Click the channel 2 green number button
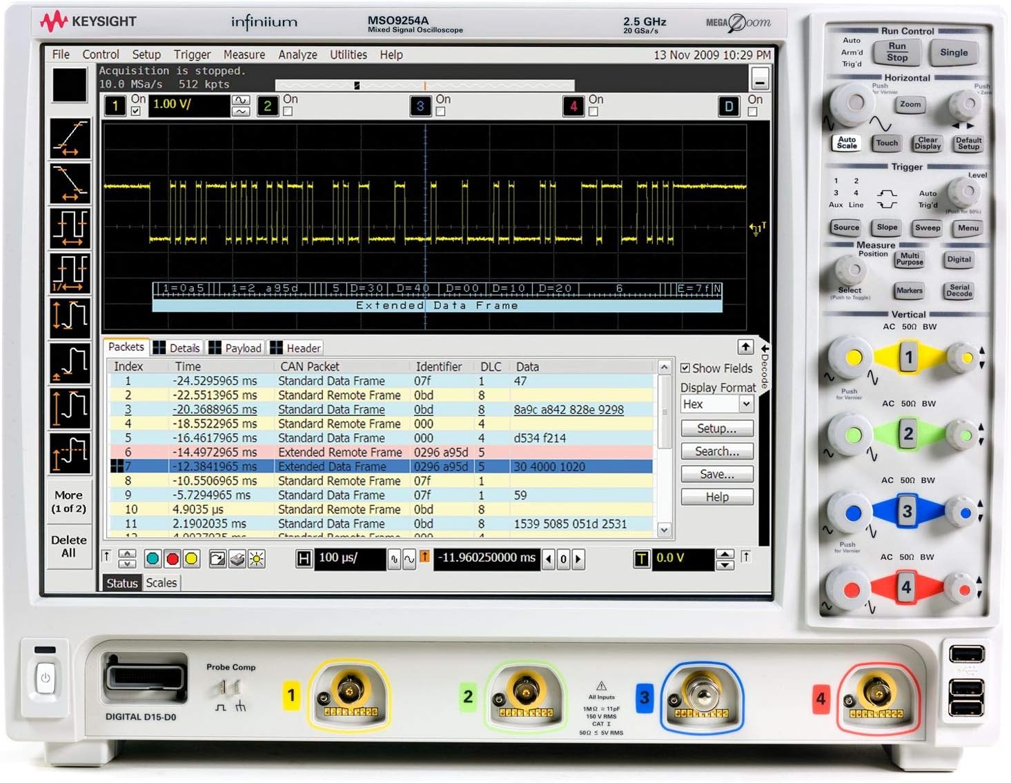Screen dimensions: 1011x783 pos(268,106)
